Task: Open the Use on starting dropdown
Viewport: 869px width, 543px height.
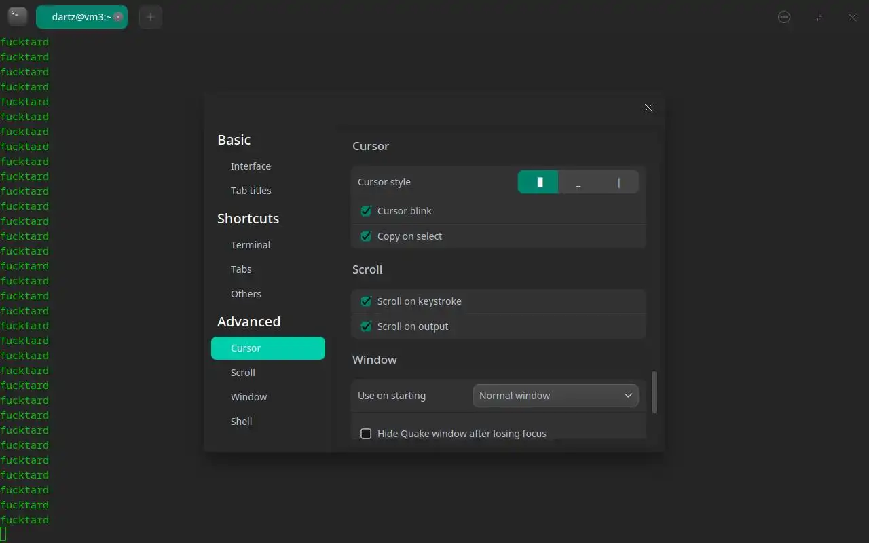Action: pyautogui.click(x=556, y=396)
